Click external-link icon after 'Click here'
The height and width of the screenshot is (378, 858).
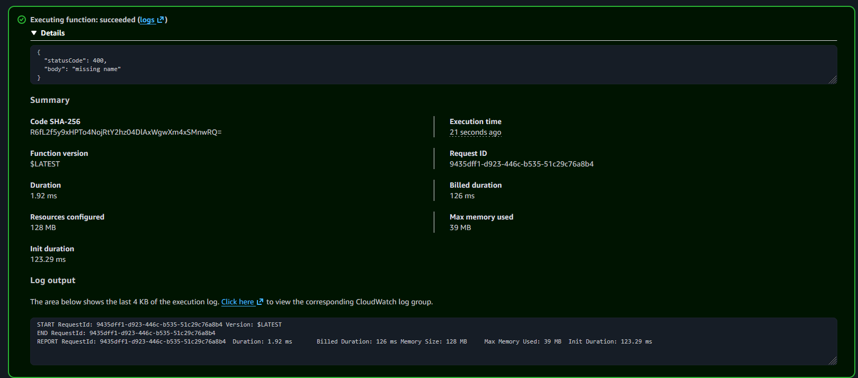[x=260, y=302]
